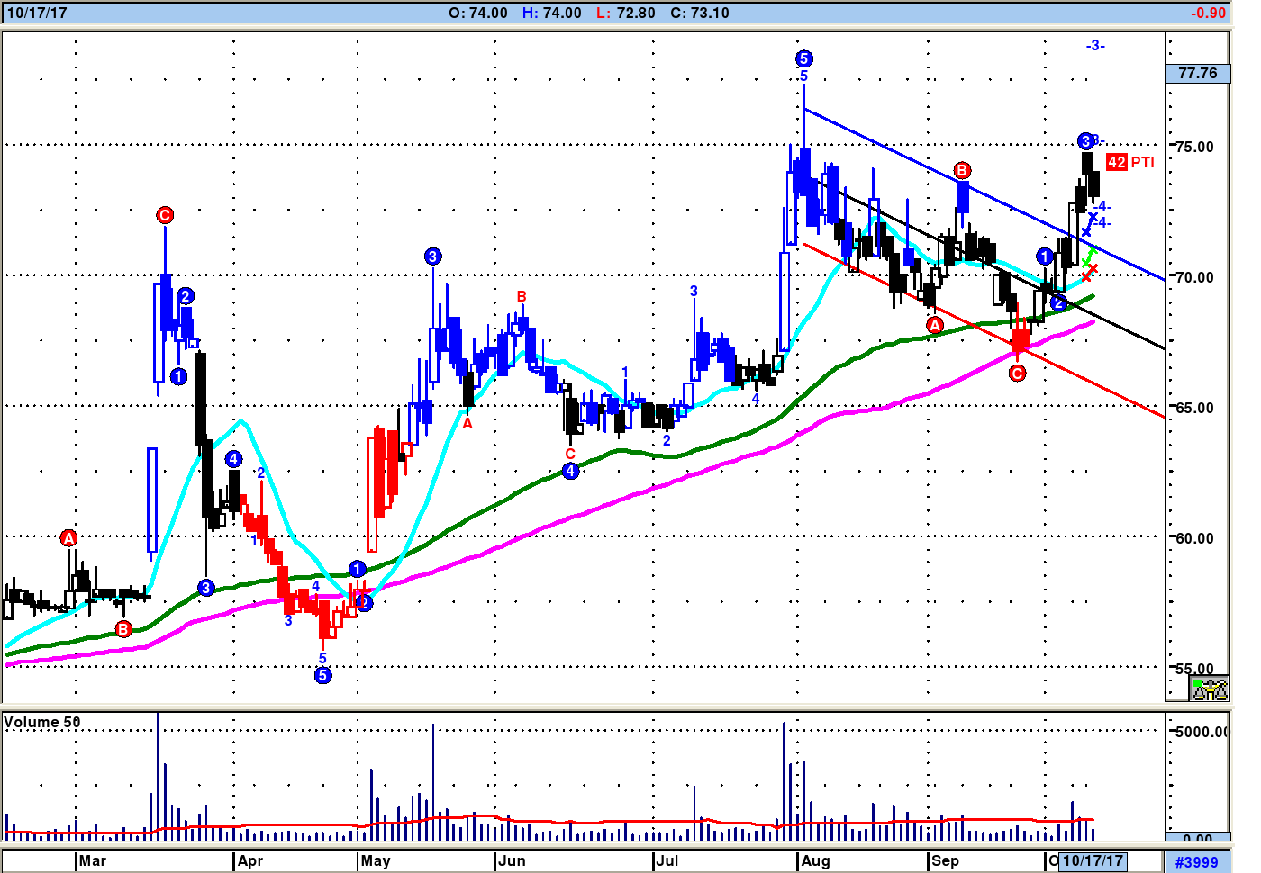Click the Volume 50 indicator label
This screenshot has width=1261, height=873.
click(42, 722)
